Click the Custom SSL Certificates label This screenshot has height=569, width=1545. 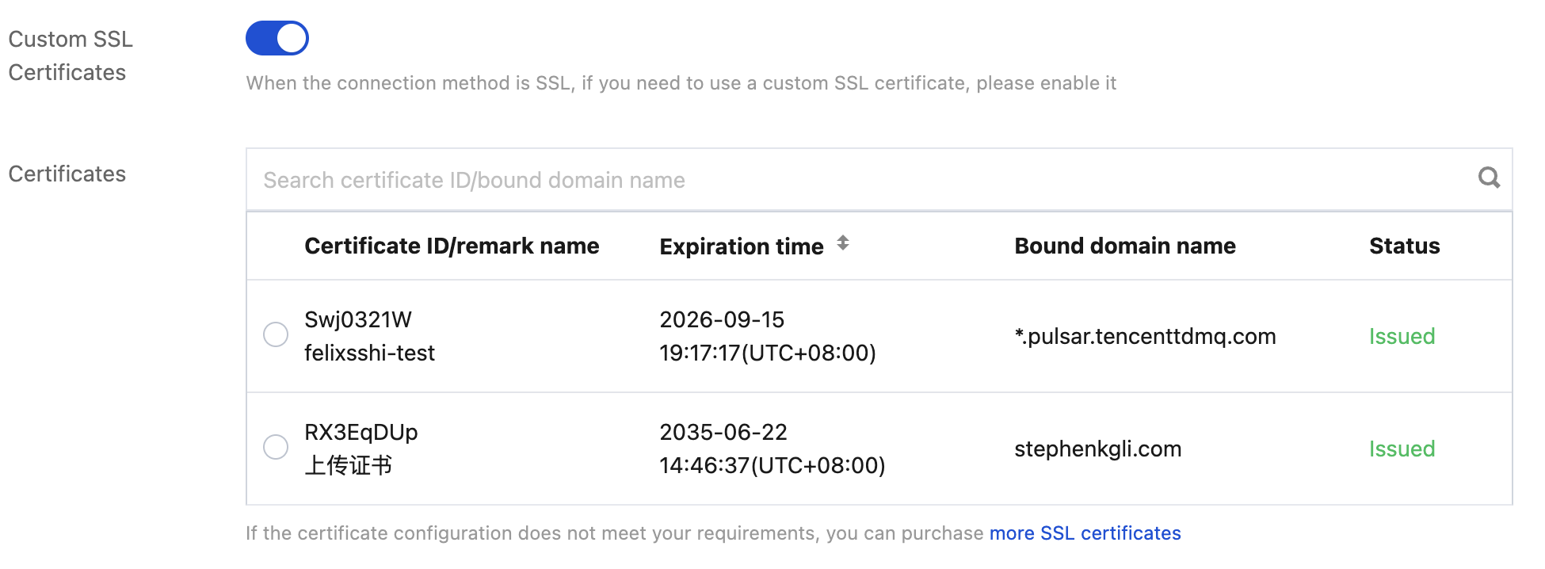(71, 55)
